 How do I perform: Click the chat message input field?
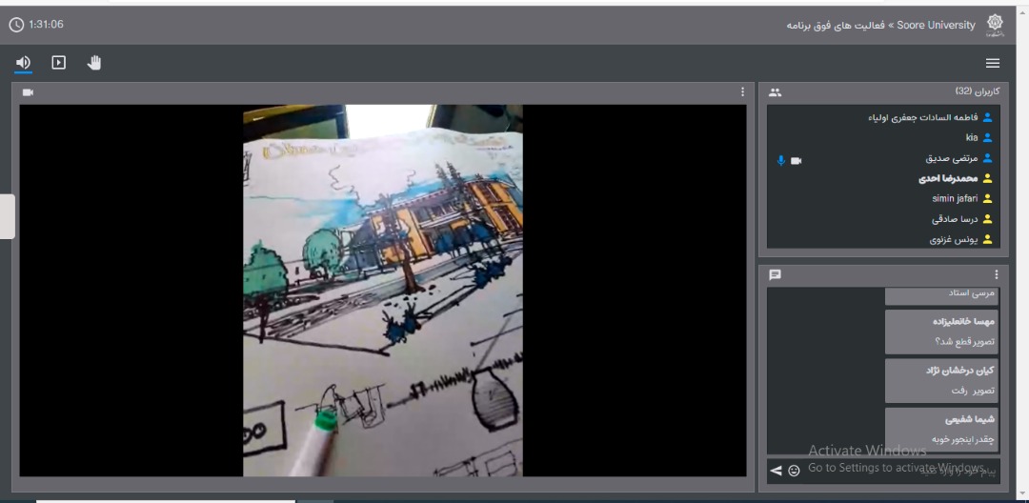coord(901,471)
